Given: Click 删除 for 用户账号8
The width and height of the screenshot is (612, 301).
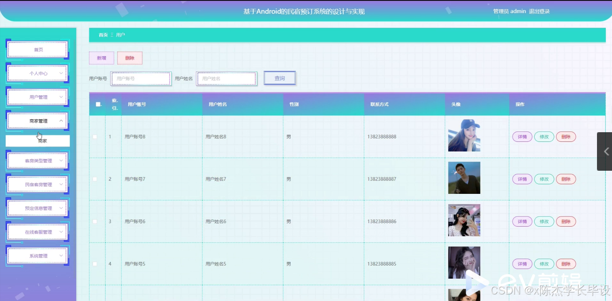Looking at the screenshot, I should 566,137.
